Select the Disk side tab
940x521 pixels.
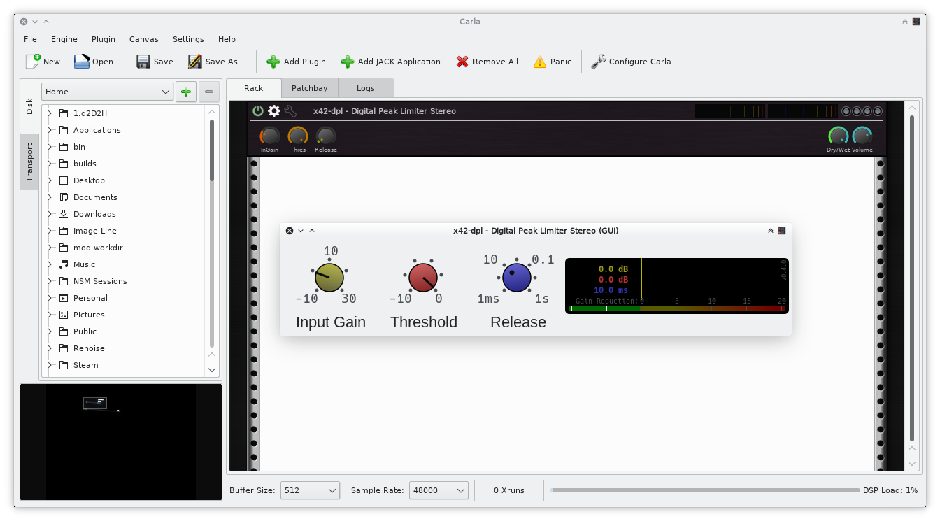coord(29,106)
